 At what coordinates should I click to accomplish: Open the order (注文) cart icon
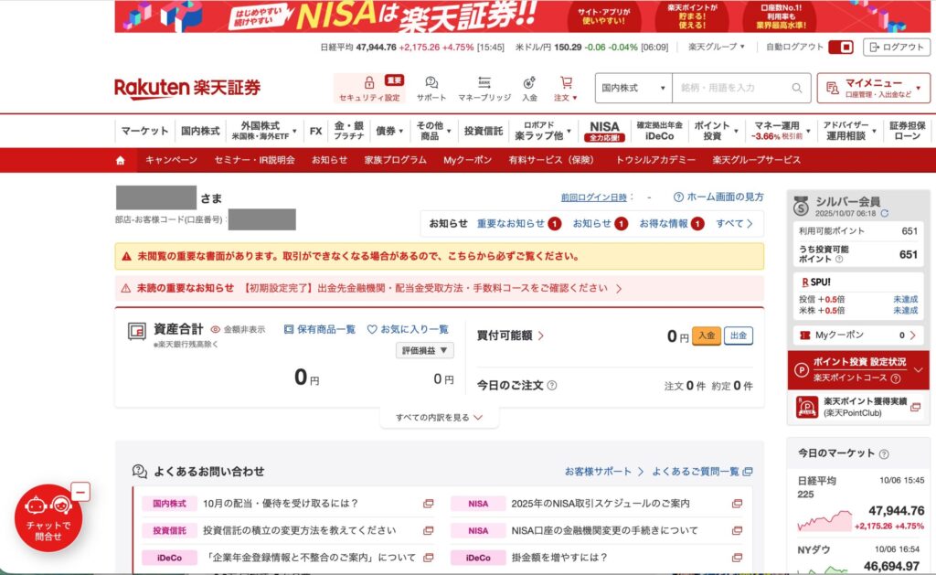566,82
